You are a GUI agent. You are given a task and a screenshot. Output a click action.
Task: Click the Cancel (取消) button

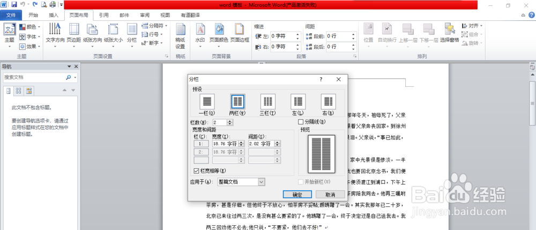coord(330,195)
